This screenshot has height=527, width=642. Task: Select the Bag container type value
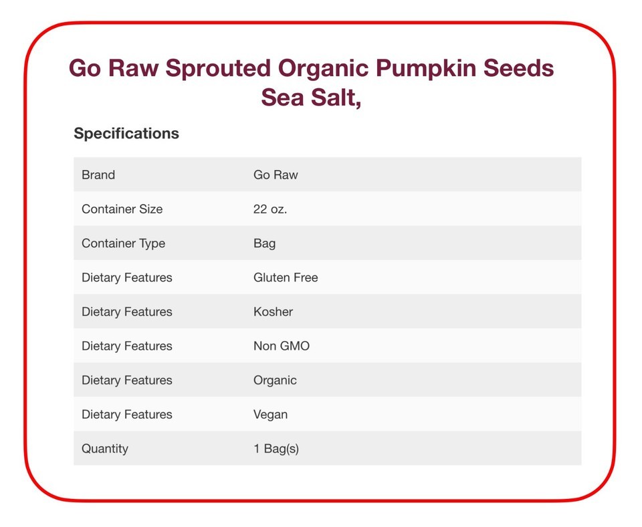[x=265, y=243]
